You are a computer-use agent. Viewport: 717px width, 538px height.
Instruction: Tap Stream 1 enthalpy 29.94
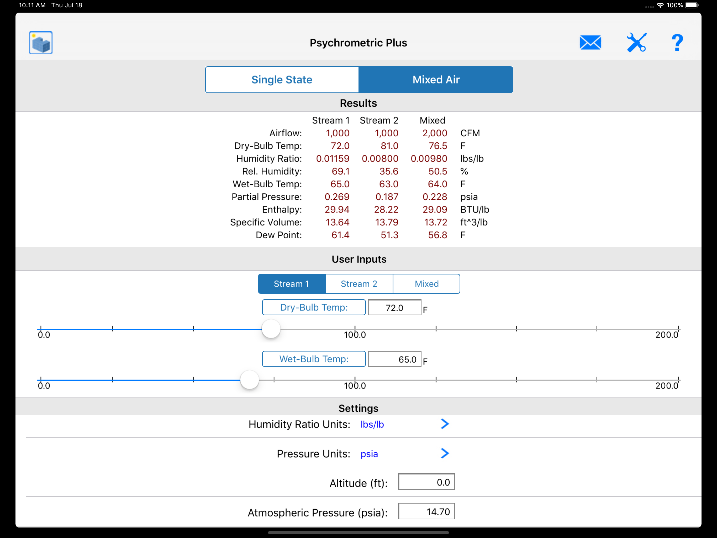click(337, 210)
